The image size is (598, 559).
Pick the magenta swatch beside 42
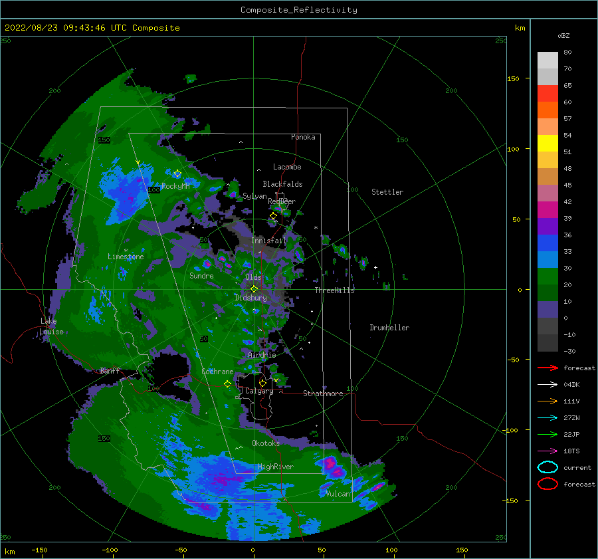548,209
